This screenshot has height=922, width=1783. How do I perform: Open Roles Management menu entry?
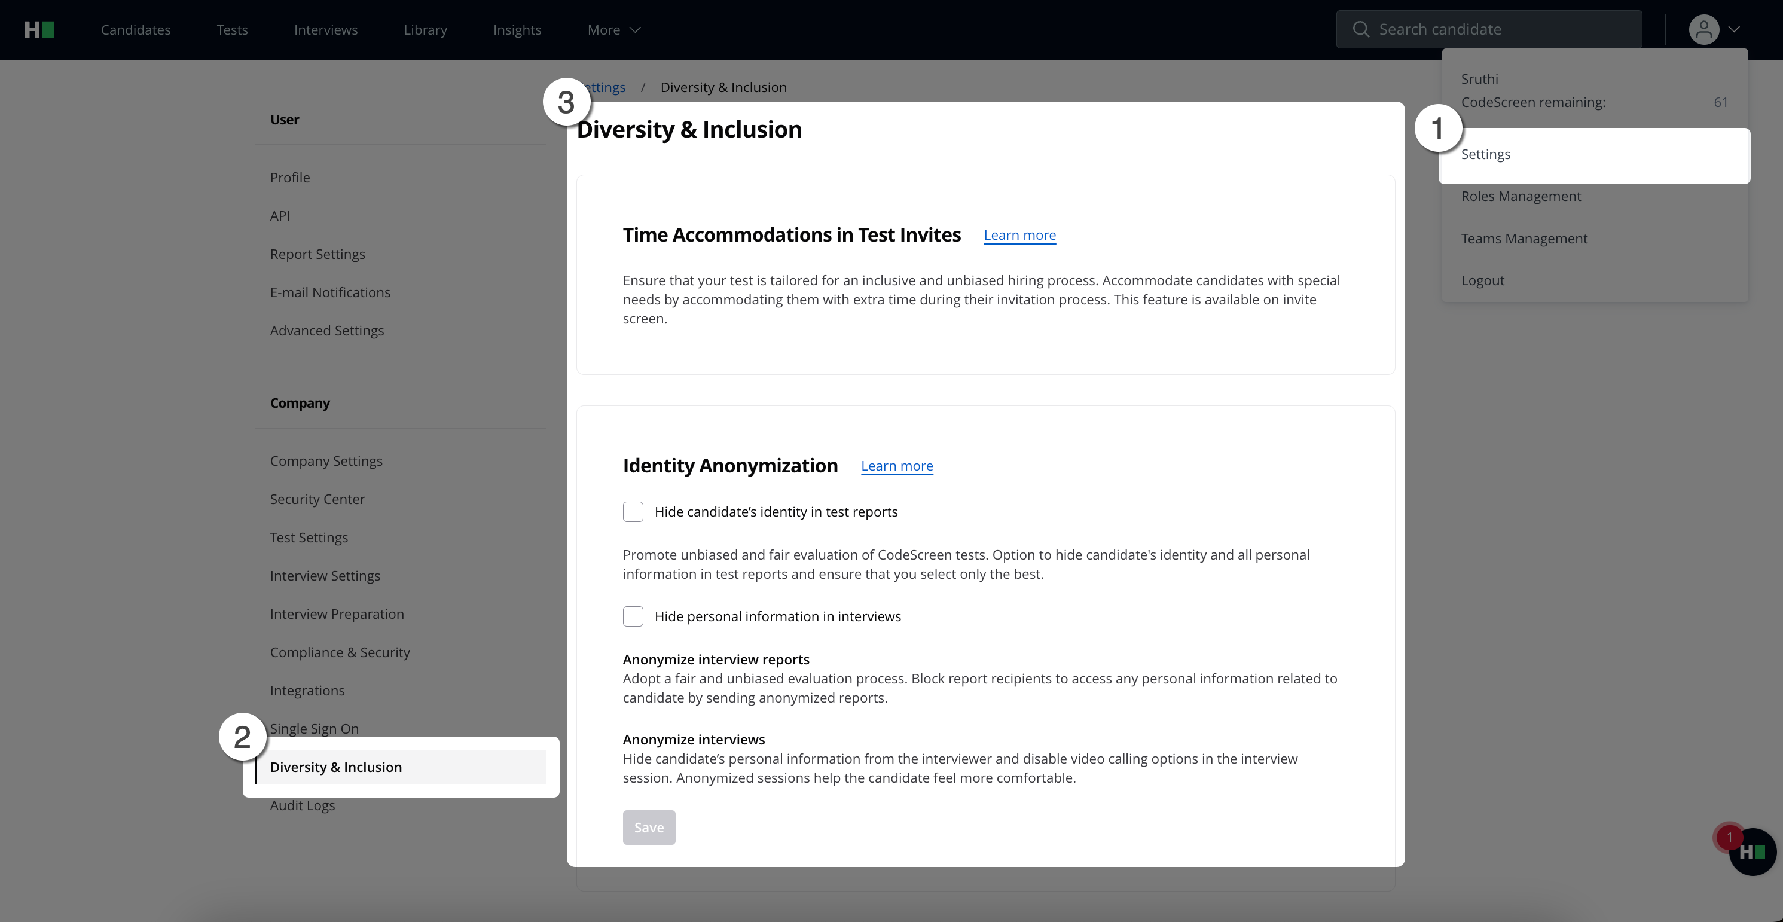[1521, 197]
